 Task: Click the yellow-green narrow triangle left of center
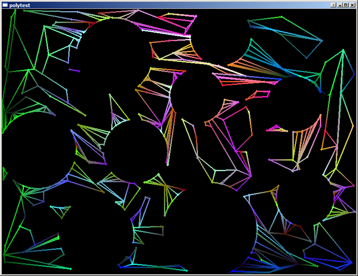click(117, 107)
